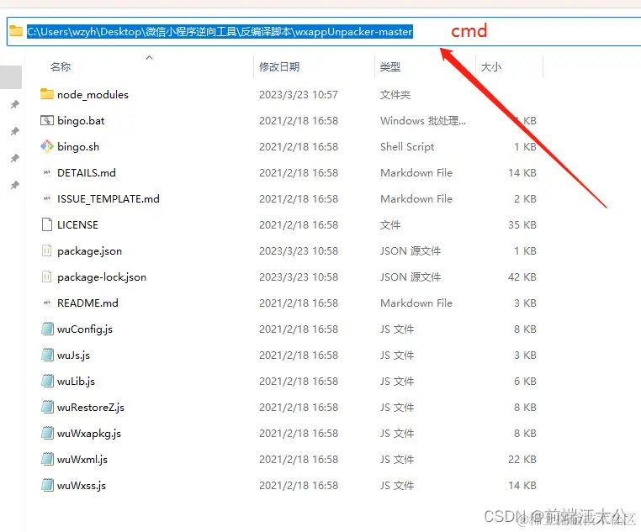
Task: Select the LICENSE file name
Action: click(77, 225)
